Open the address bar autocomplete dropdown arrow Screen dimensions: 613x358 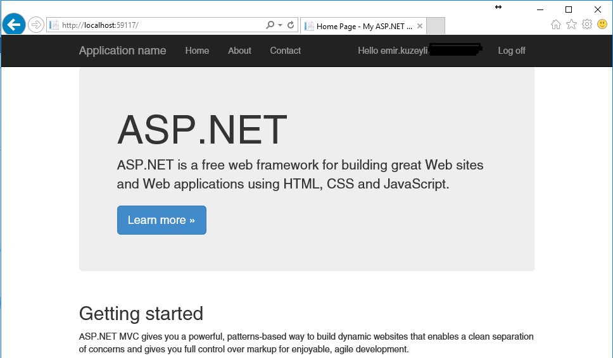[x=281, y=25]
